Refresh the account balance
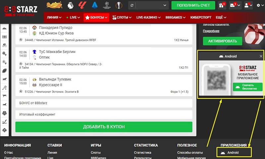Viewport: 265px width, 159px height. [x=132, y=5]
